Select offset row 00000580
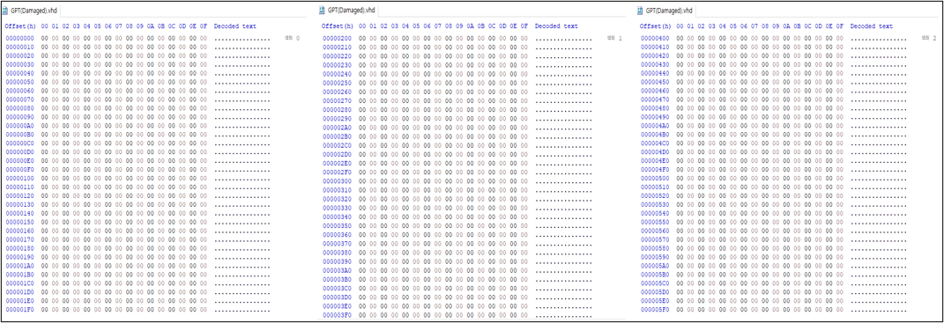 pos(655,248)
